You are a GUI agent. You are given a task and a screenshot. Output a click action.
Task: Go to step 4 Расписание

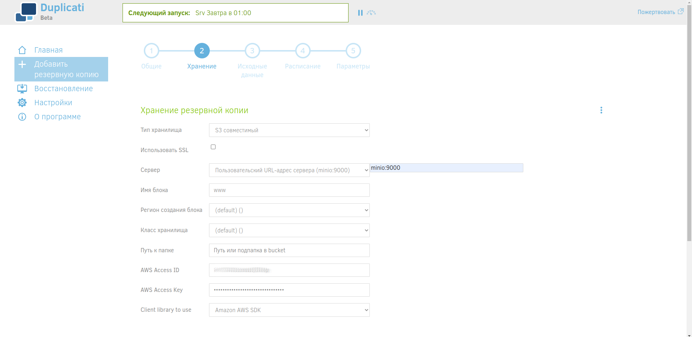point(303,51)
